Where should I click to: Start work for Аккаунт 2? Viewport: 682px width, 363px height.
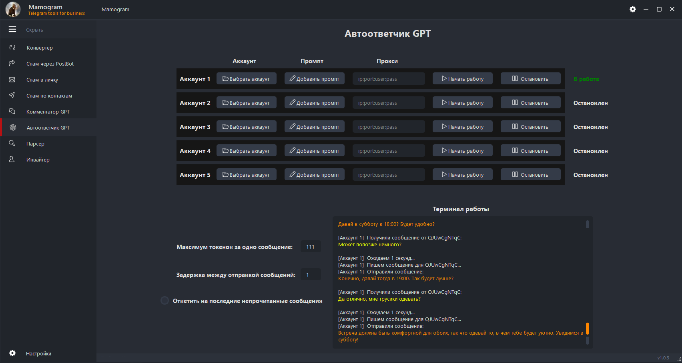(462, 103)
